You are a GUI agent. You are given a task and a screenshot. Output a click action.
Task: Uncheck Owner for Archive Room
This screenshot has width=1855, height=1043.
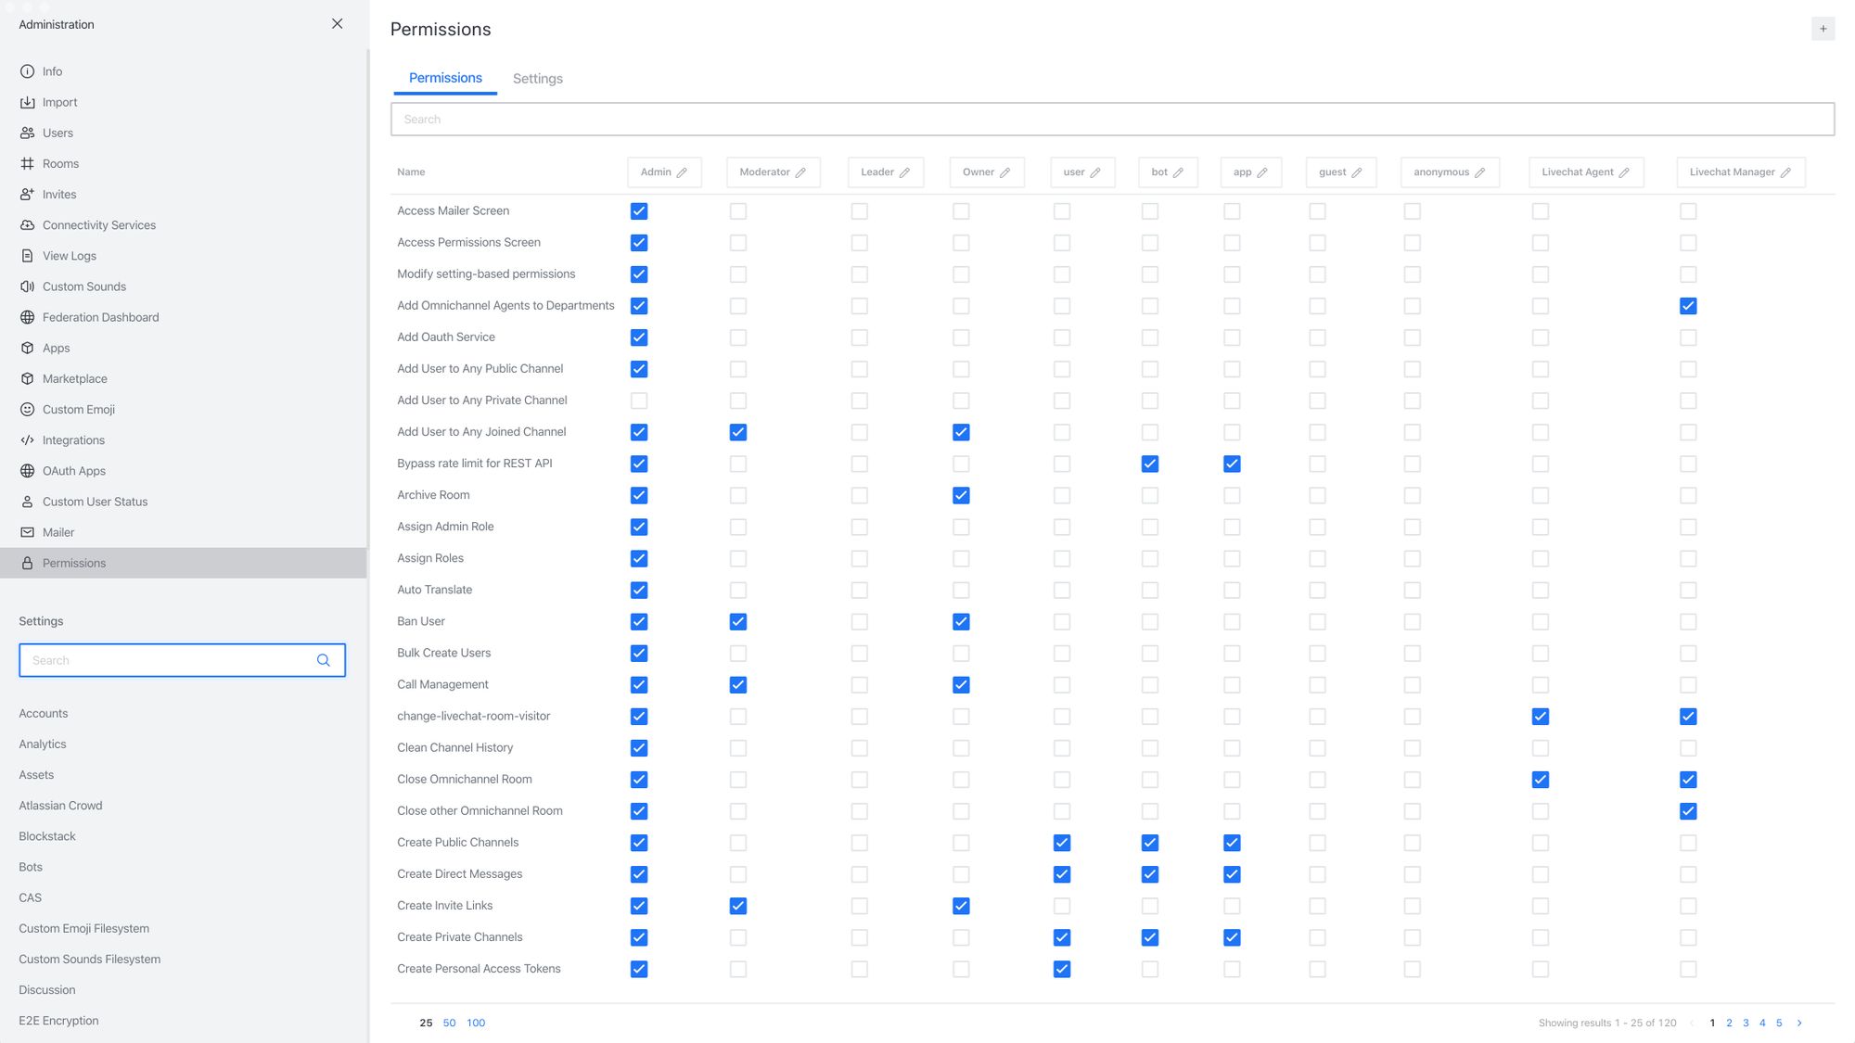(961, 495)
